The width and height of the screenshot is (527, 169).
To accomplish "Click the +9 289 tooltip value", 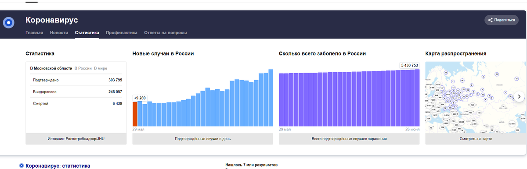I will (141, 98).
